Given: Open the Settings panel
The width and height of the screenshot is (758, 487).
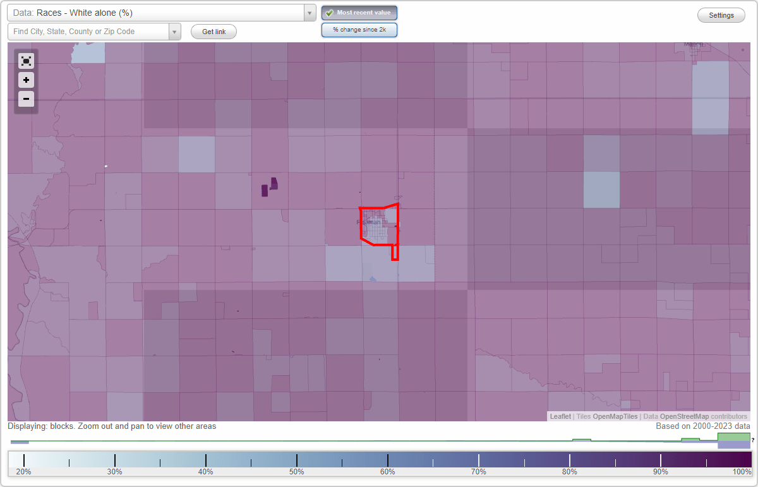Looking at the screenshot, I should coord(721,15).
